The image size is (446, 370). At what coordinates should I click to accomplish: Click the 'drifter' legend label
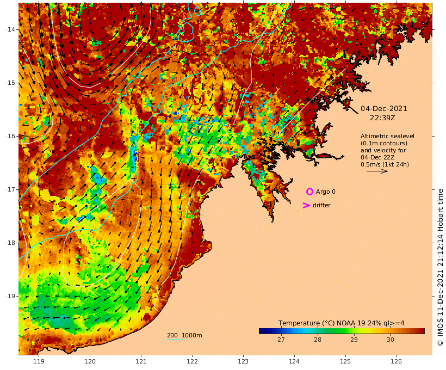[321, 205]
